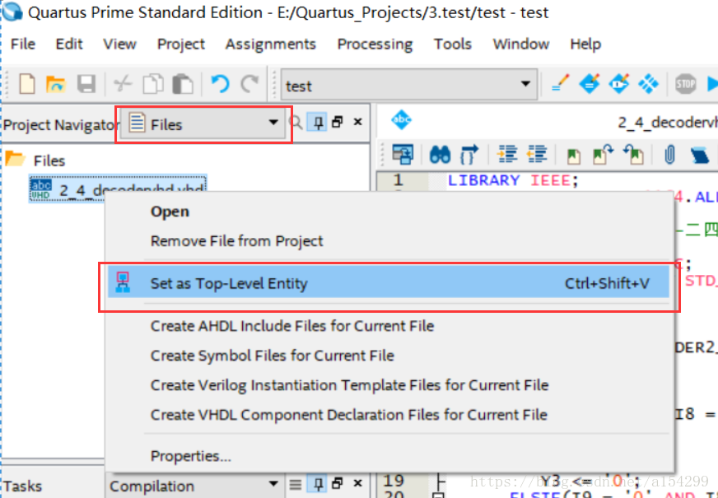
Task: Click the editor window dock icon
Action: pos(402,154)
